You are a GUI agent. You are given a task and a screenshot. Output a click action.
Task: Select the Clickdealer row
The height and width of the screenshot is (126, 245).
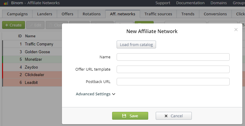tap(32, 75)
